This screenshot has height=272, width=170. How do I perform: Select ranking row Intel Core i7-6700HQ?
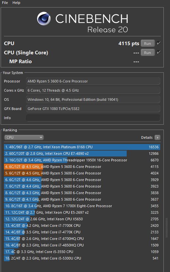pos(82,239)
